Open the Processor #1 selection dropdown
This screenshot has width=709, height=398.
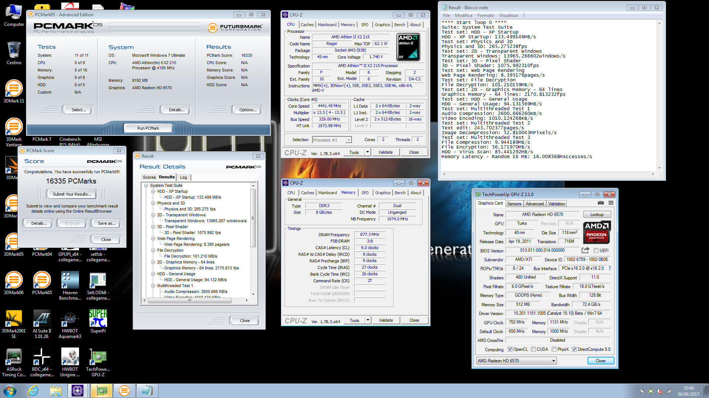tap(332, 140)
